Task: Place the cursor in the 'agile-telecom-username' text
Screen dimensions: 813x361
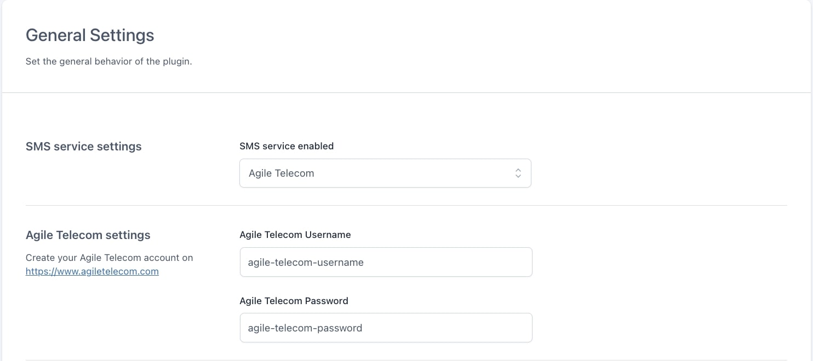Action: pyautogui.click(x=306, y=263)
